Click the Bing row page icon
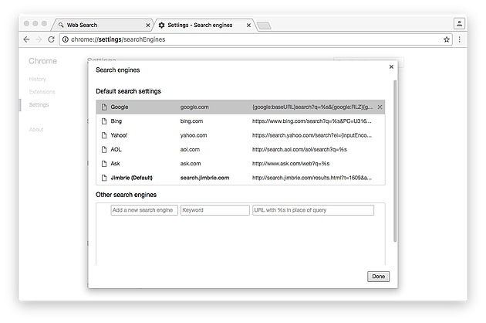The width and height of the screenshot is (486, 323). click(104, 121)
